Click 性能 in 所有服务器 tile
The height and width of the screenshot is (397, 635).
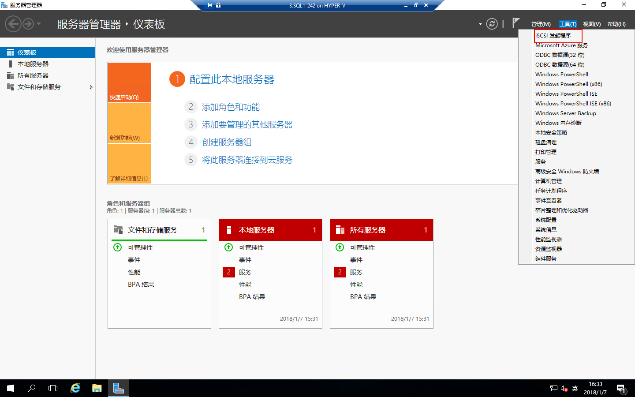(356, 285)
